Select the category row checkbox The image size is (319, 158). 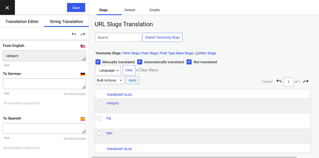(99, 104)
